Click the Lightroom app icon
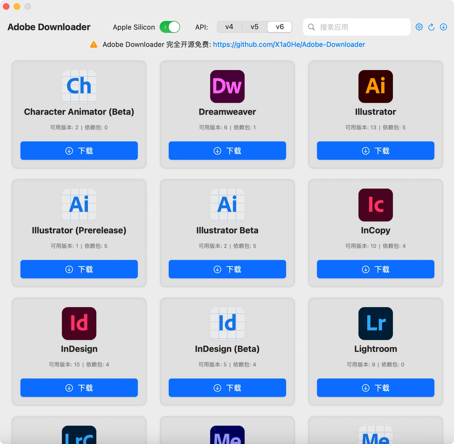454x444 pixels. pyautogui.click(x=376, y=324)
